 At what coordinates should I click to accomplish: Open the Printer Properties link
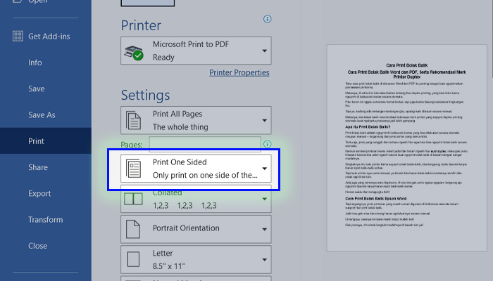pos(239,72)
